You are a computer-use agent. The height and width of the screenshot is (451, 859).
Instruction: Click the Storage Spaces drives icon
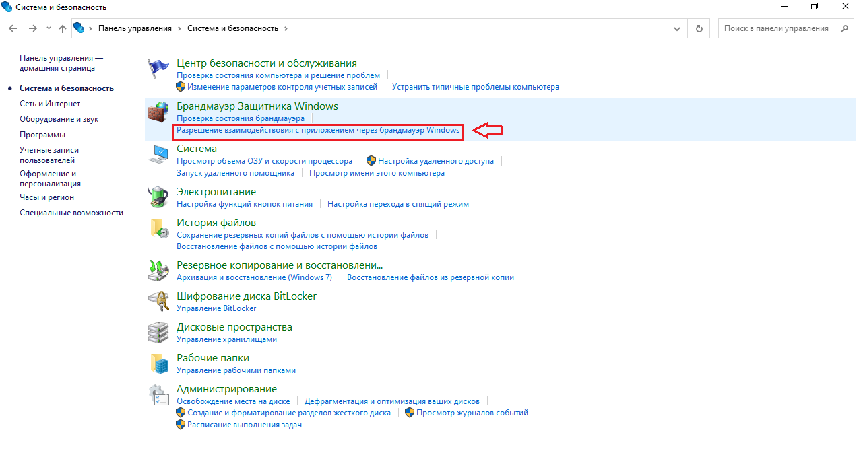coord(158,333)
